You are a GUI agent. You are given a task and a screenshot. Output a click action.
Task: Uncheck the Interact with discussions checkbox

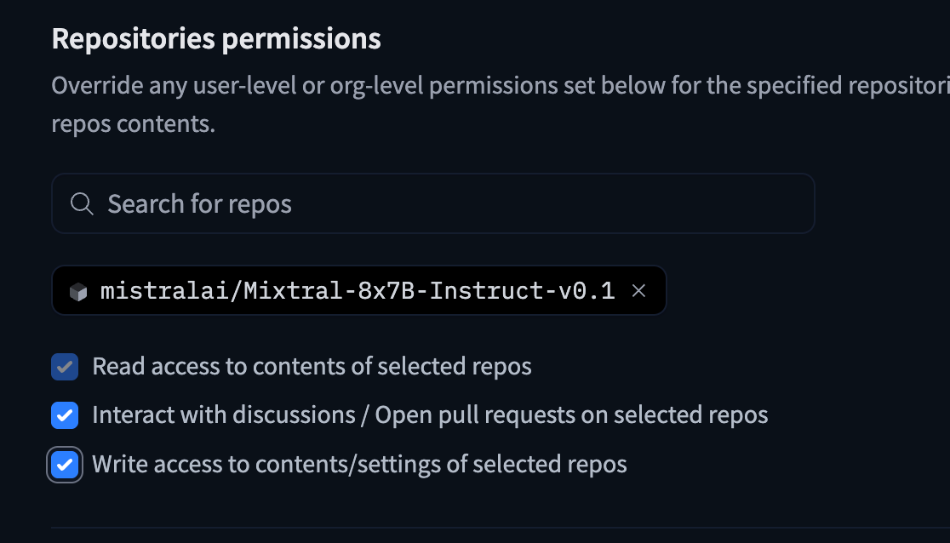(65, 415)
